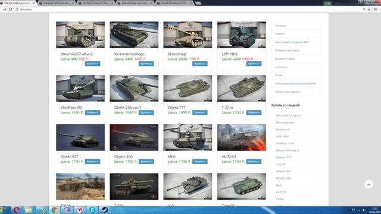This screenshot has width=381, height=214.
Task: Click 'M60' in discount list
Action: coord(279,185)
